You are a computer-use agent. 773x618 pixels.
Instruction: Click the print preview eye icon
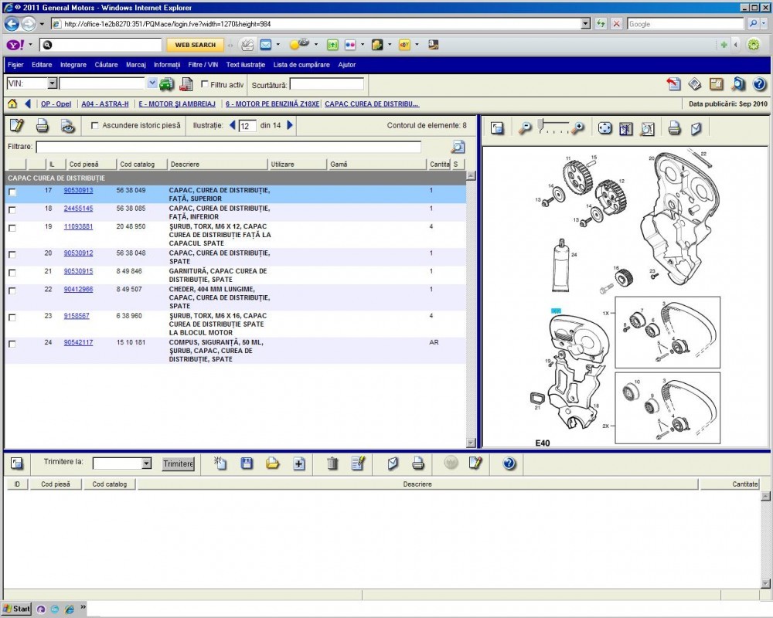pyautogui.click(x=68, y=126)
